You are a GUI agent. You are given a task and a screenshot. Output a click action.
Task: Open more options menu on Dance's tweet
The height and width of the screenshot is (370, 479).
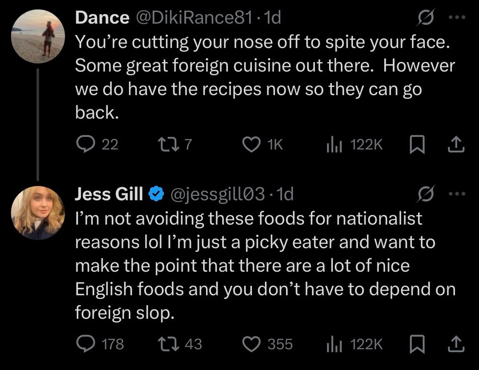(458, 19)
